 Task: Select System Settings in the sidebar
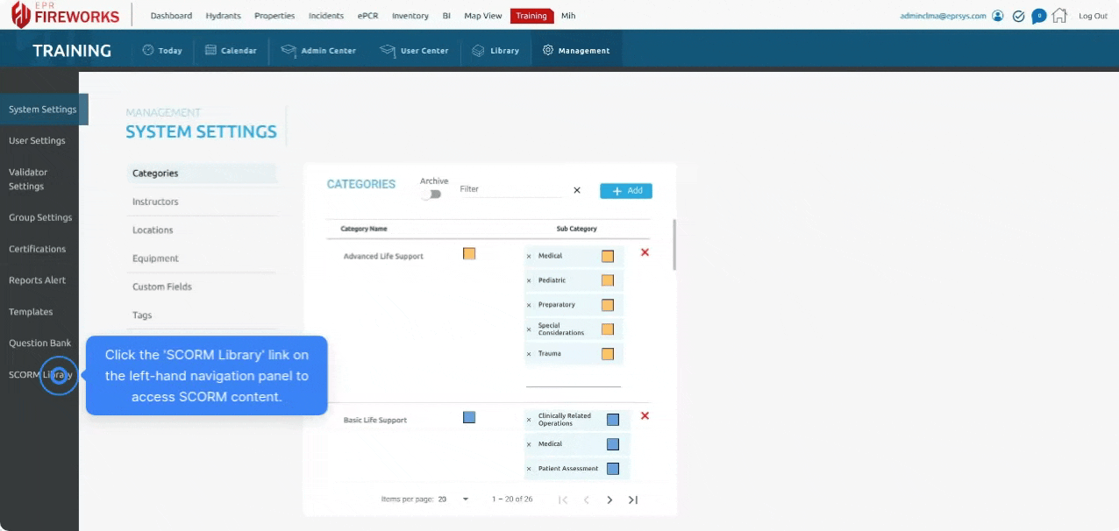[x=43, y=110]
